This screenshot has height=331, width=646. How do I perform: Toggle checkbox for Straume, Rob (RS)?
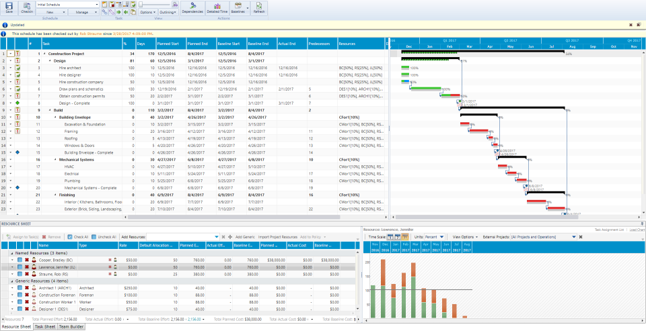coord(20,274)
